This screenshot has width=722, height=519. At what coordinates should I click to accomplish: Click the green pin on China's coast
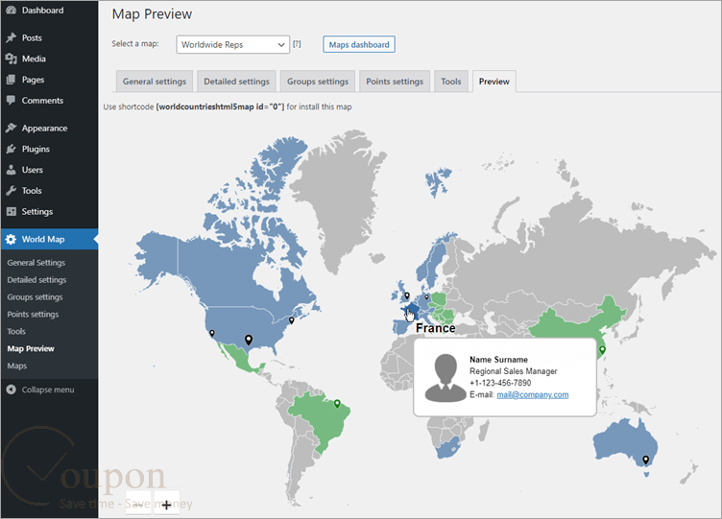[x=602, y=350]
